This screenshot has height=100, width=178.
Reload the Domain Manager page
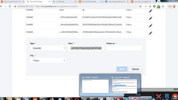point(10,6)
